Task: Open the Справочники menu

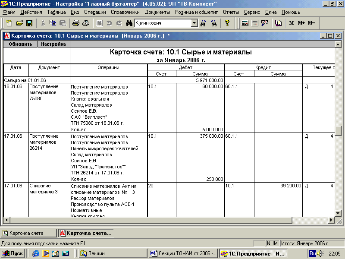Action: 125,12
